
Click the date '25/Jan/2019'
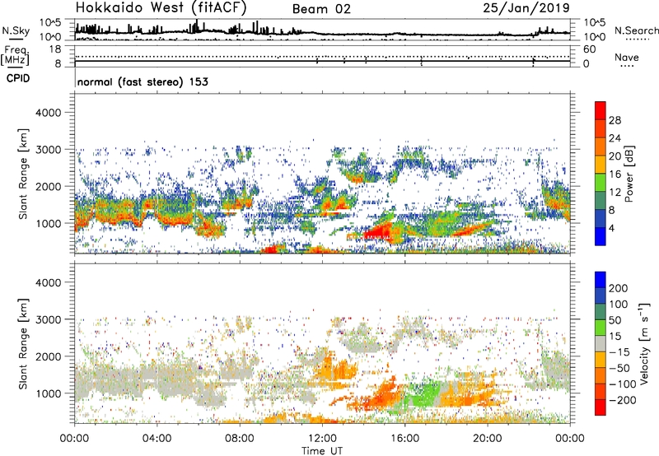tap(526, 7)
